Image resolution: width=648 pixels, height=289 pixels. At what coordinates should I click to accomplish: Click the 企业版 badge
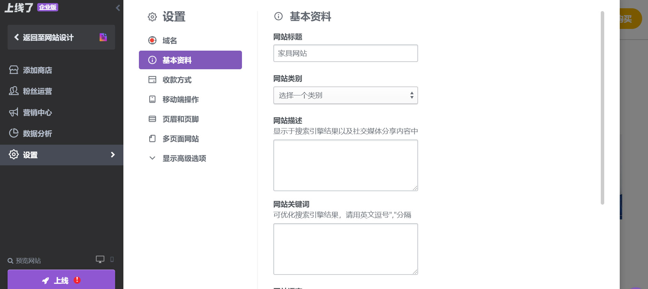tap(48, 7)
